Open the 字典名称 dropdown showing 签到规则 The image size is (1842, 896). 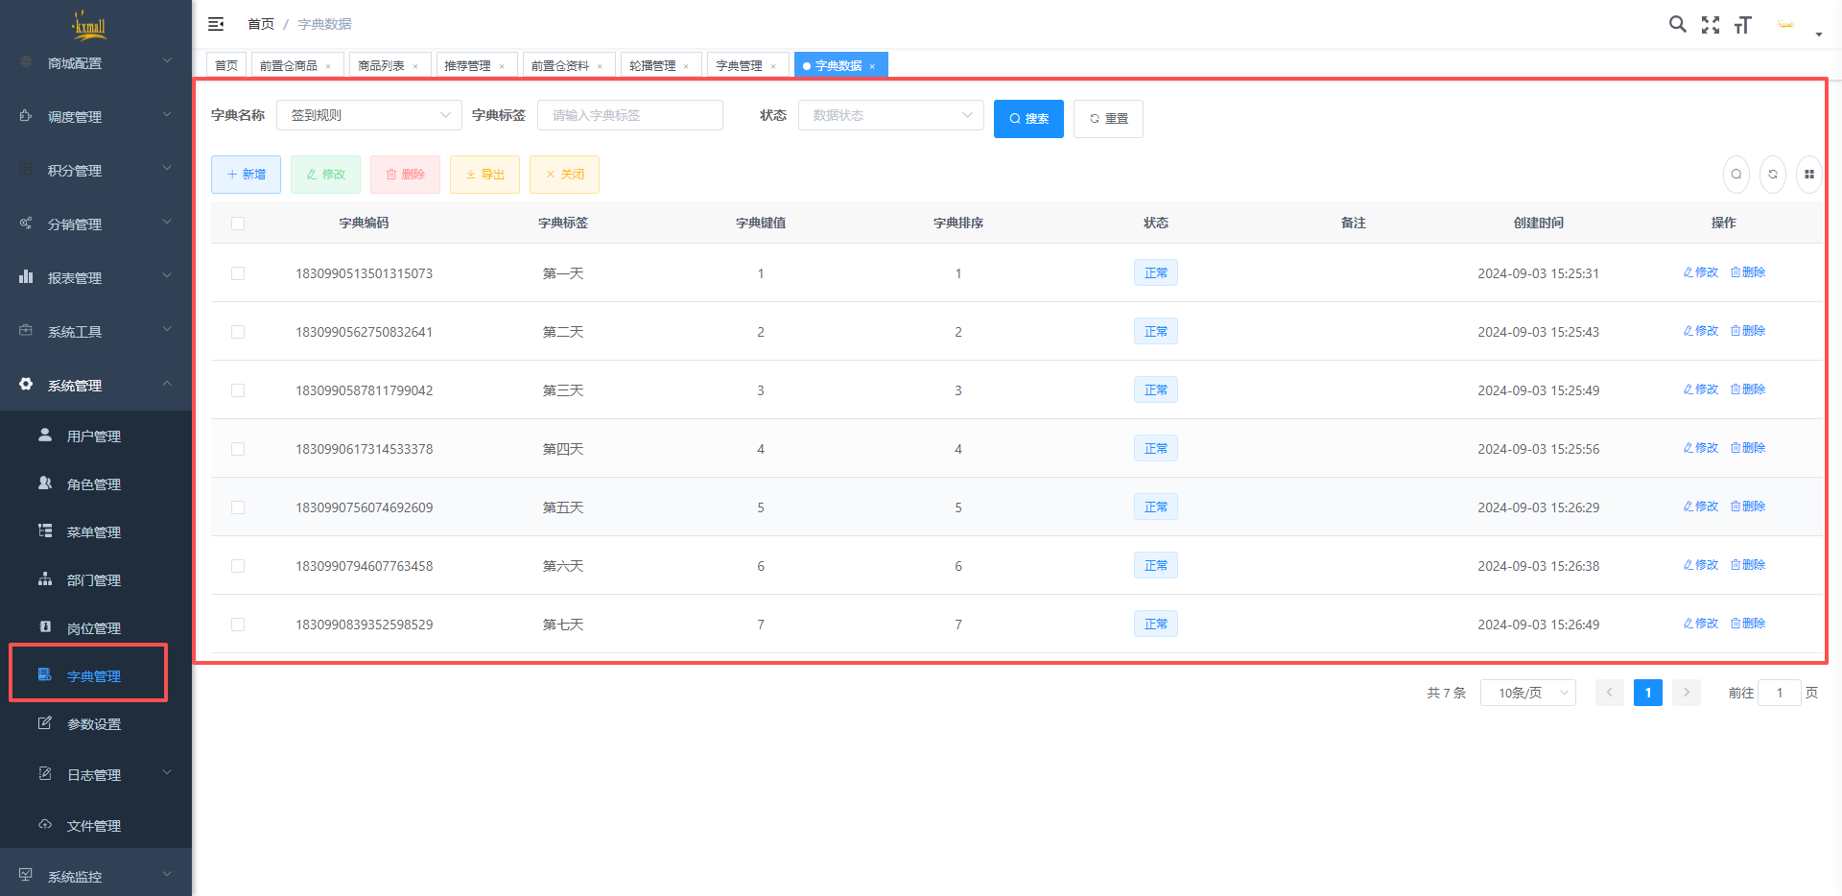point(369,115)
